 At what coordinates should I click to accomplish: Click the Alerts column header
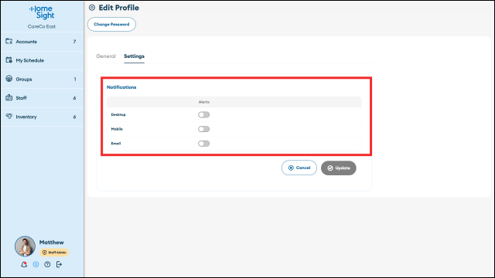pyautogui.click(x=204, y=102)
